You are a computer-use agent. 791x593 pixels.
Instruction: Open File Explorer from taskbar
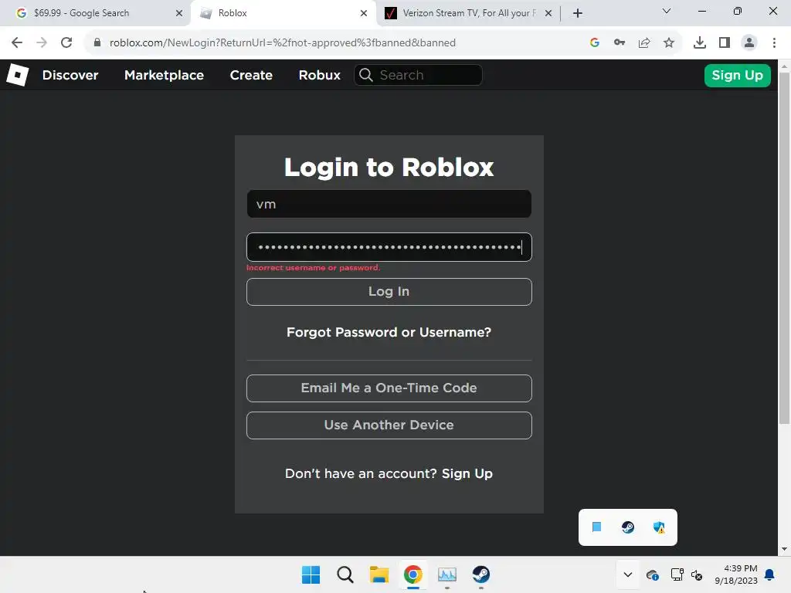click(379, 574)
